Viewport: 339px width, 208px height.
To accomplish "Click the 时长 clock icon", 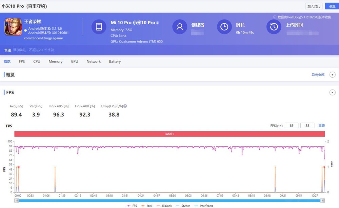I will [224, 27].
